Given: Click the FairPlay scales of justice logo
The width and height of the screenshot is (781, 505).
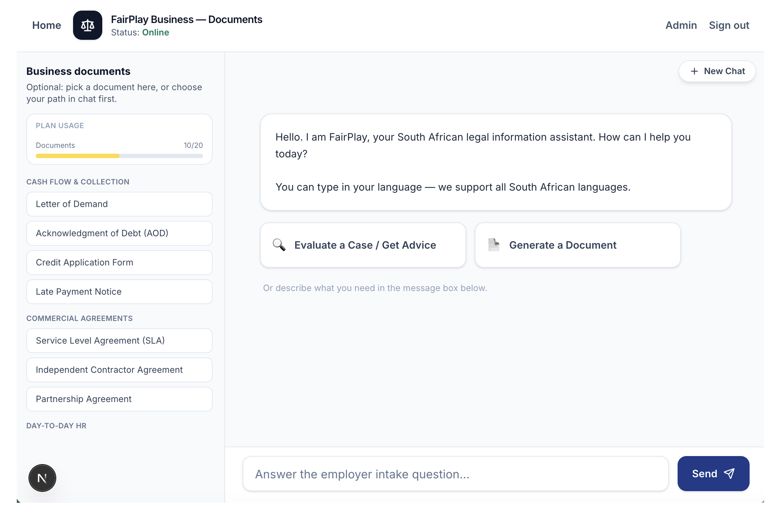Looking at the screenshot, I should (88, 25).
